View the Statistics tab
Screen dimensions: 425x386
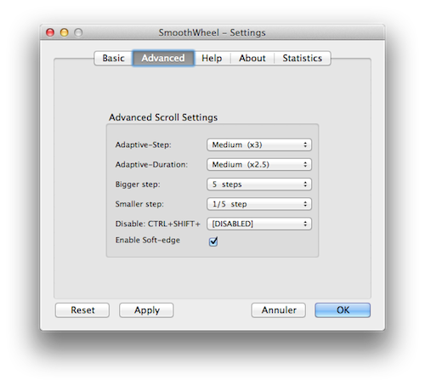[303, 58]
